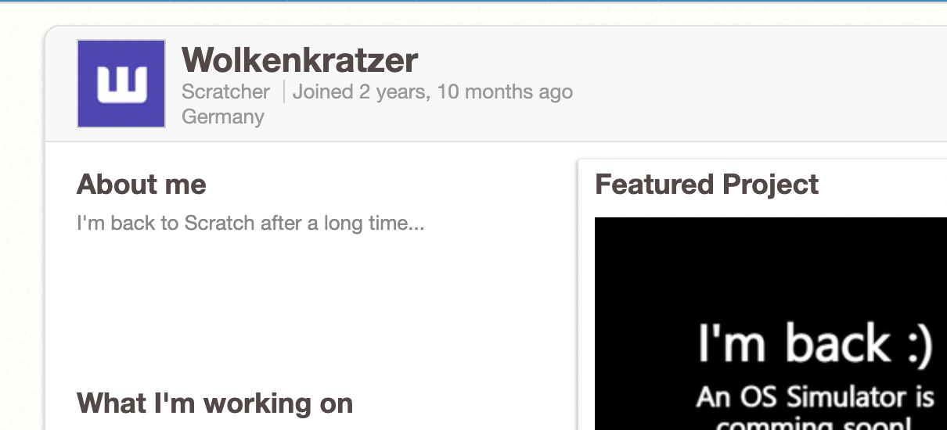Click the What I'm working on heading
Image resolution: width=947 pixels, height=430 pixels.
tap(214, 403)
